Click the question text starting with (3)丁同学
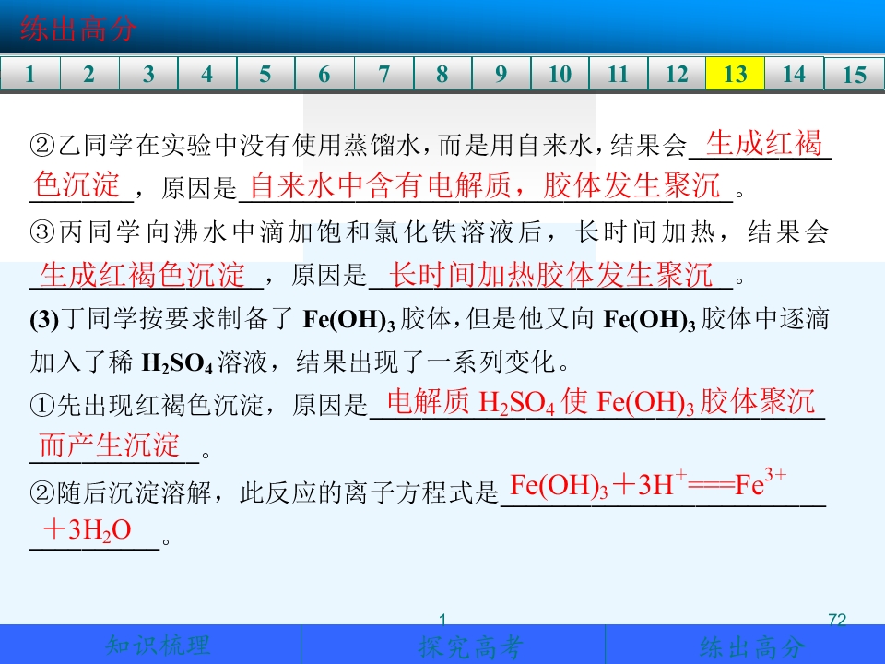The width and height of the screenshot is (885, 664). click(429, 340)
